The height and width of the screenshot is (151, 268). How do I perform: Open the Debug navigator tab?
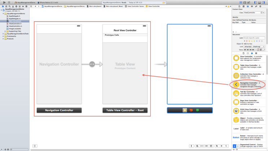(19, 7)
